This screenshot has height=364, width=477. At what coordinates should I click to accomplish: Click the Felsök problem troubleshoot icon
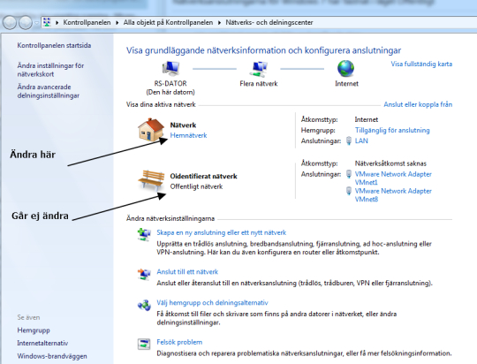(144, 344)
